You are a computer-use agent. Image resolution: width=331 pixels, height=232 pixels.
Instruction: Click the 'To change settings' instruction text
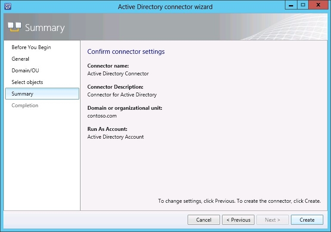coord(239,201)
